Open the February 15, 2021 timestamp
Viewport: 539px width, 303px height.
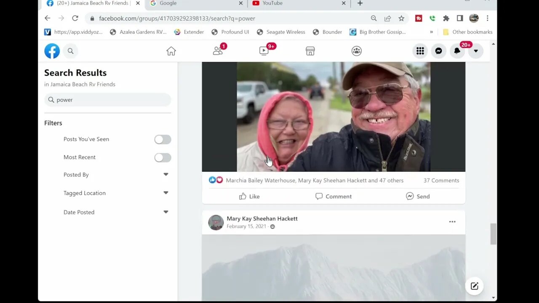tap(246, 226)
